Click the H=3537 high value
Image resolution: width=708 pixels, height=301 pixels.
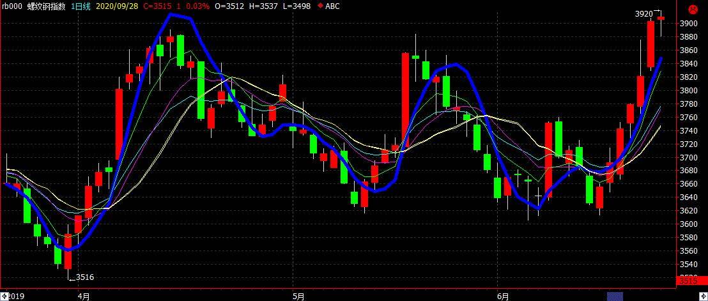(x=264, y=6)
